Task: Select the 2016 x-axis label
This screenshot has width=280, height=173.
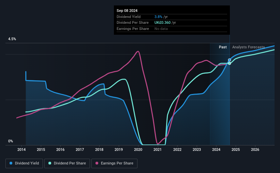Action: click(x=60, y=150)
